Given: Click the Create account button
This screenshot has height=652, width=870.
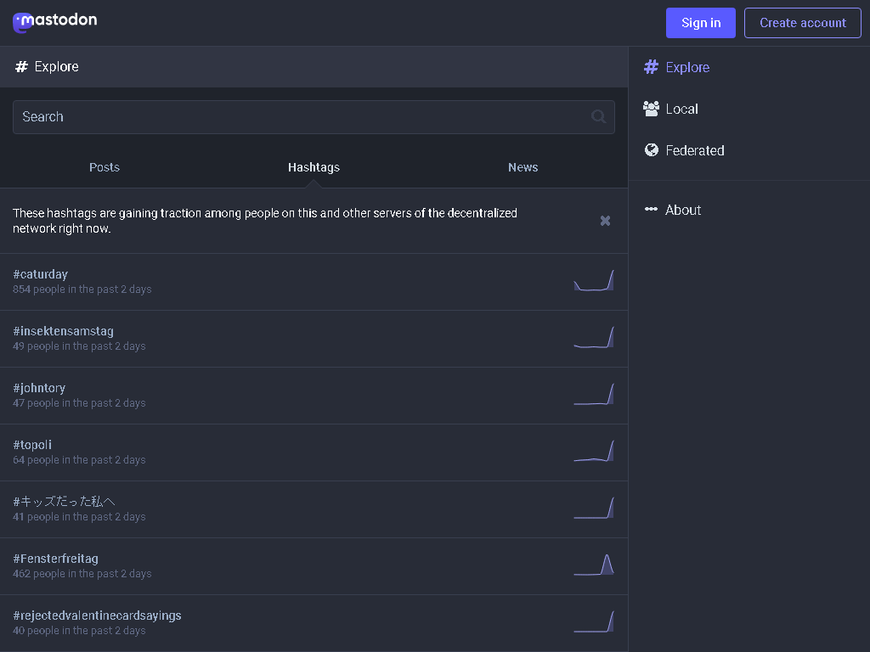Looking at the screenshot, I should 802,23.
